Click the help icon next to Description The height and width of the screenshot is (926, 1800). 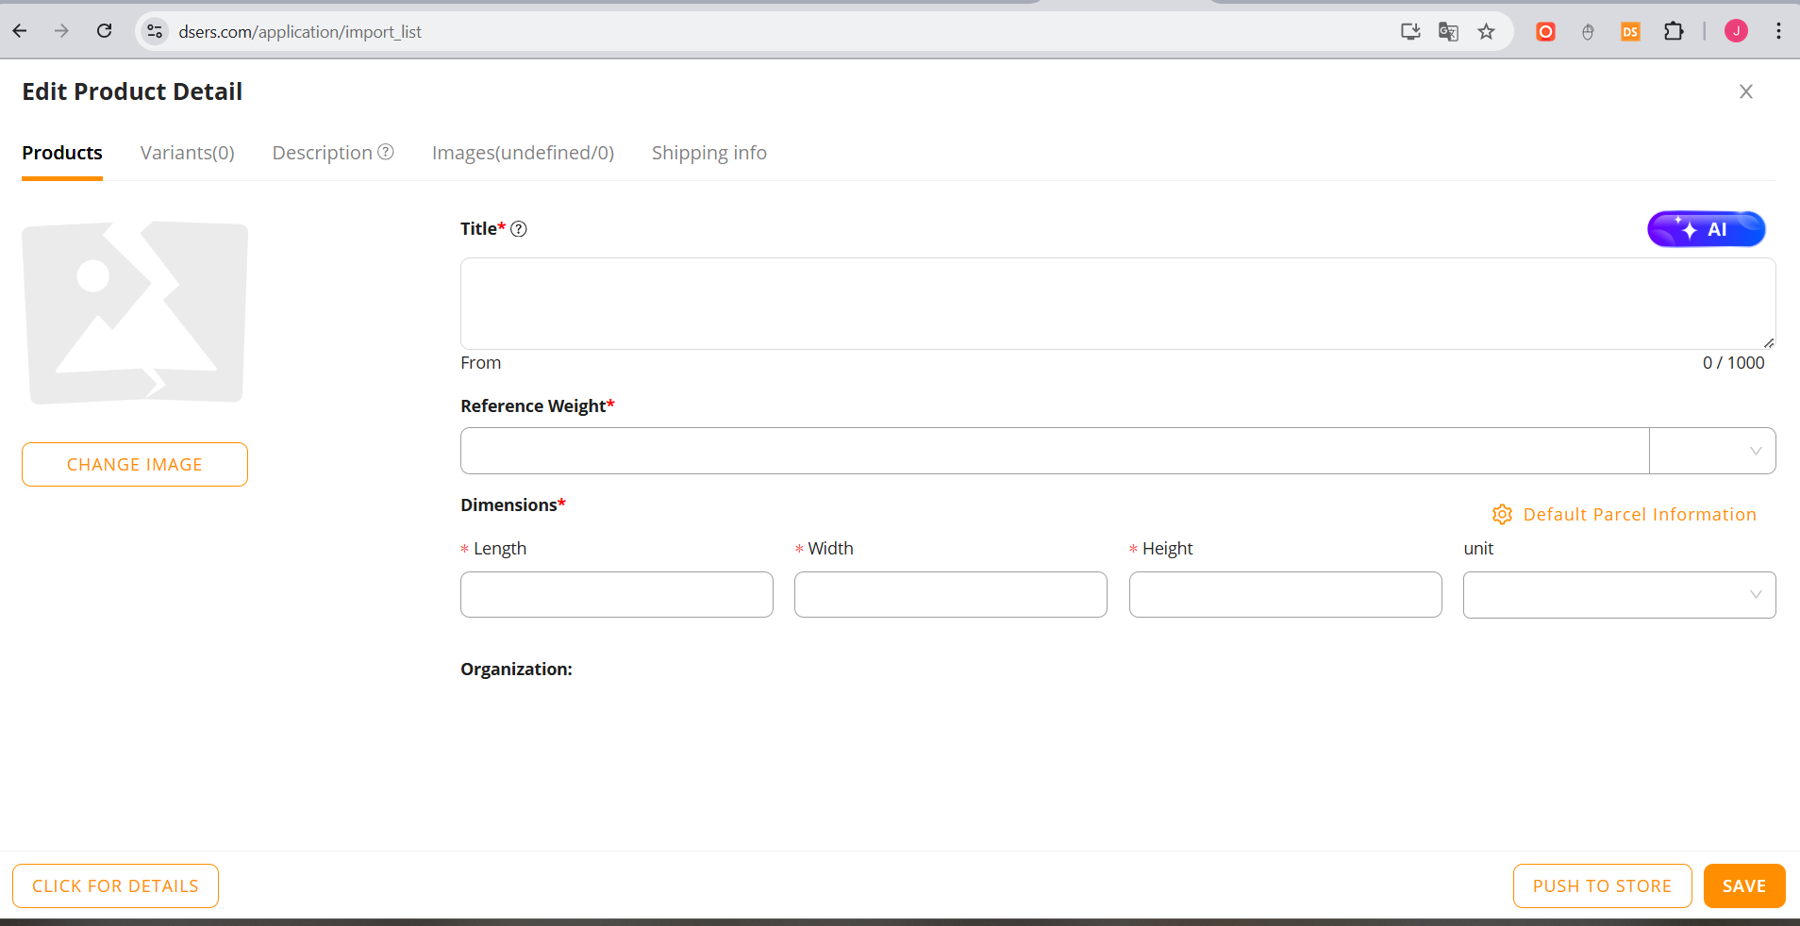point(386,152)
